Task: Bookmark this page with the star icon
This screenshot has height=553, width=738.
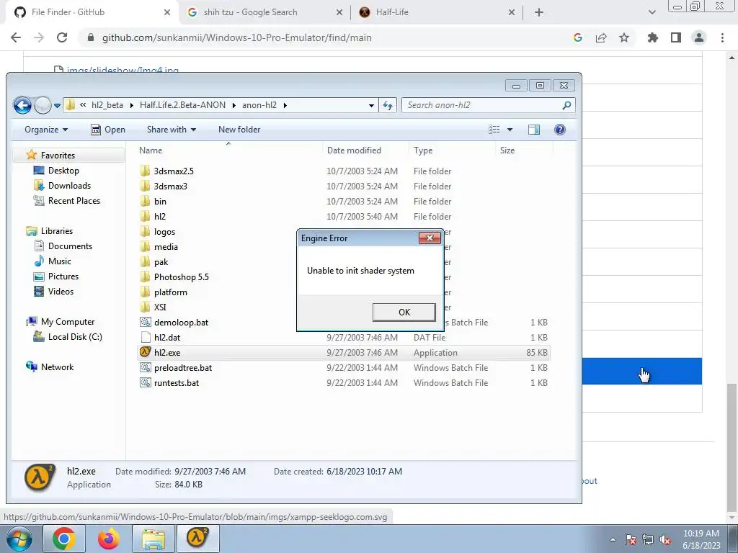Action: pos(624,37)
